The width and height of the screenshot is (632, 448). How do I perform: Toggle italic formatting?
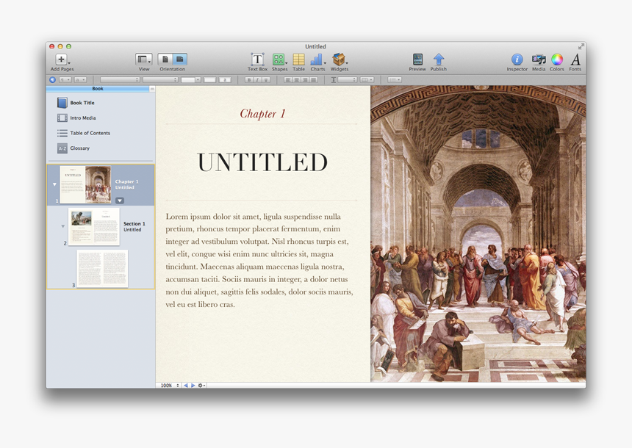[x=257, y=80]
